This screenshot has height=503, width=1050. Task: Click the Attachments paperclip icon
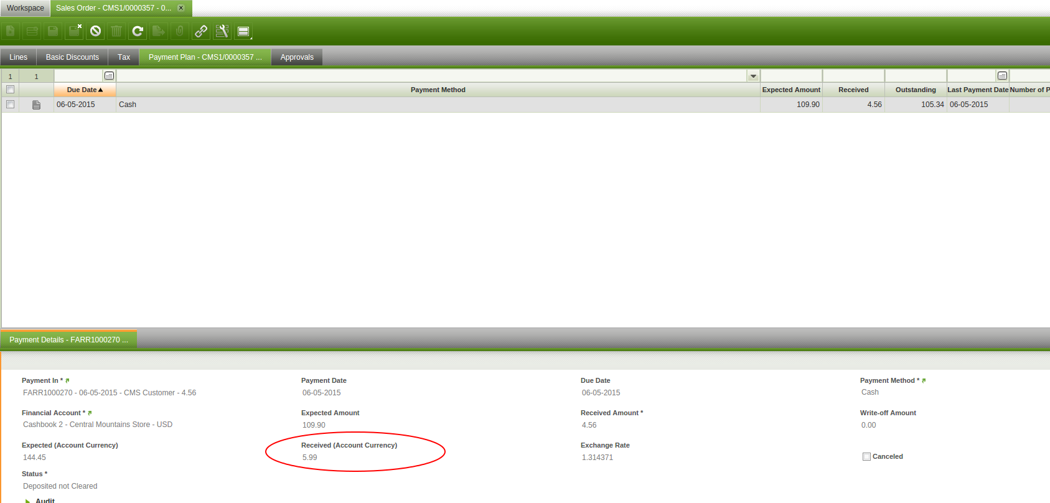tap(180, 31)
